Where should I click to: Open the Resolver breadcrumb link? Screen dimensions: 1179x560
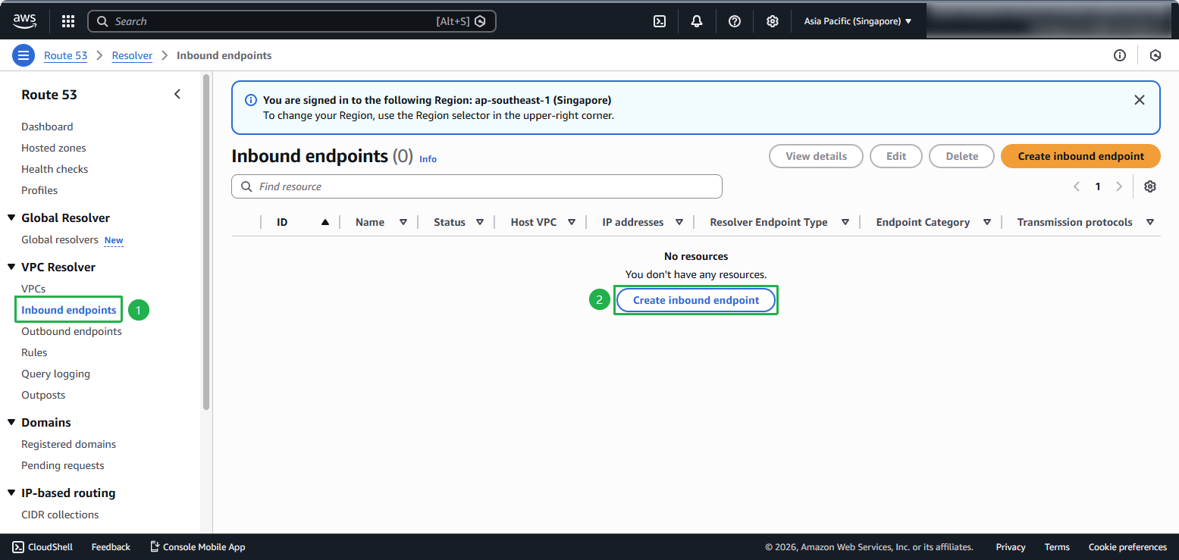tap(132, 55)
